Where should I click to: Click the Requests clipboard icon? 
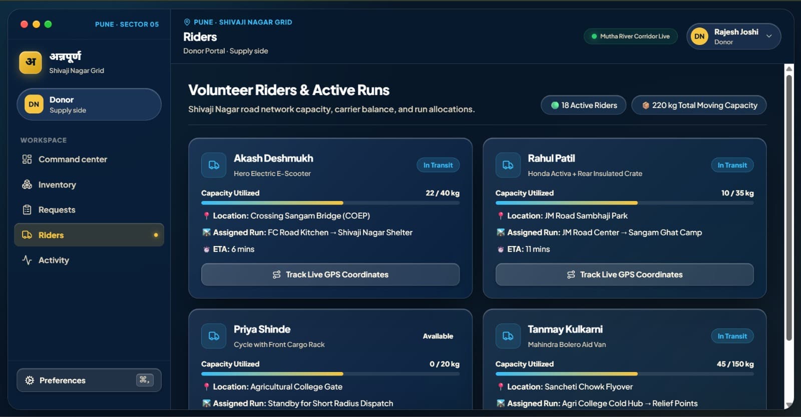click(27, 210)
